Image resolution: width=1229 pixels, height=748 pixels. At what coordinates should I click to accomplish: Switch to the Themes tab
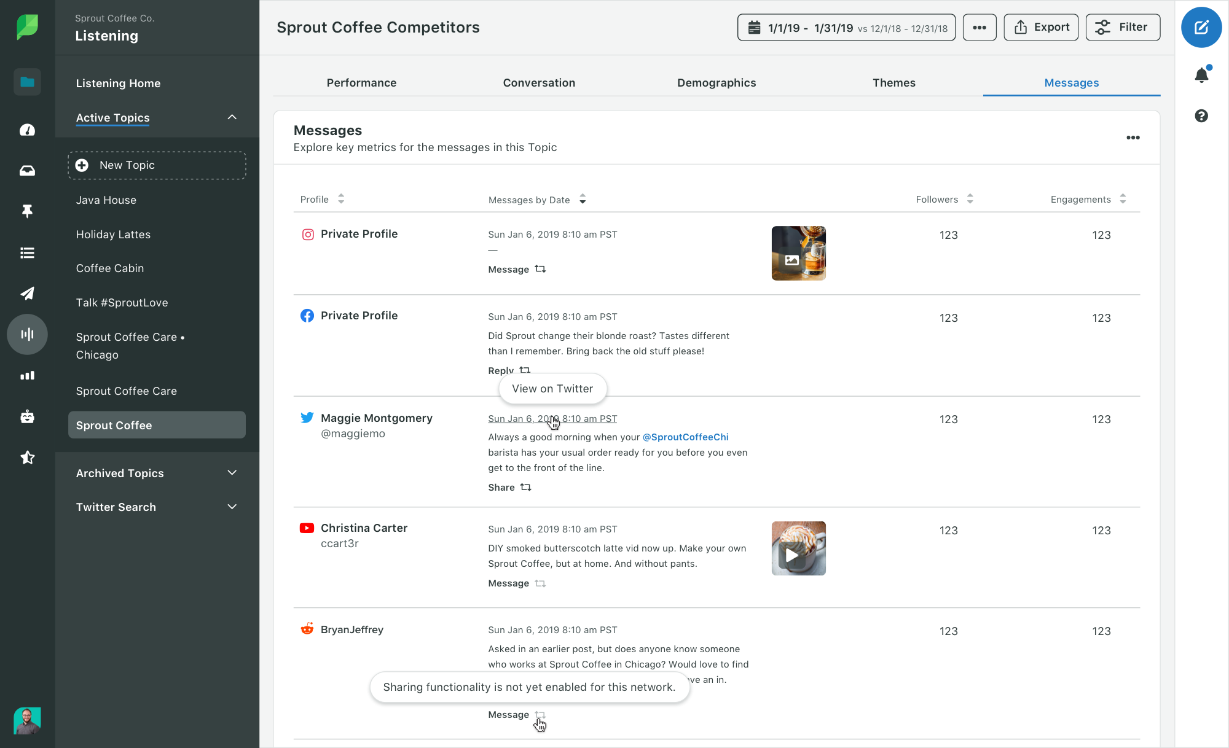[893, 83]
